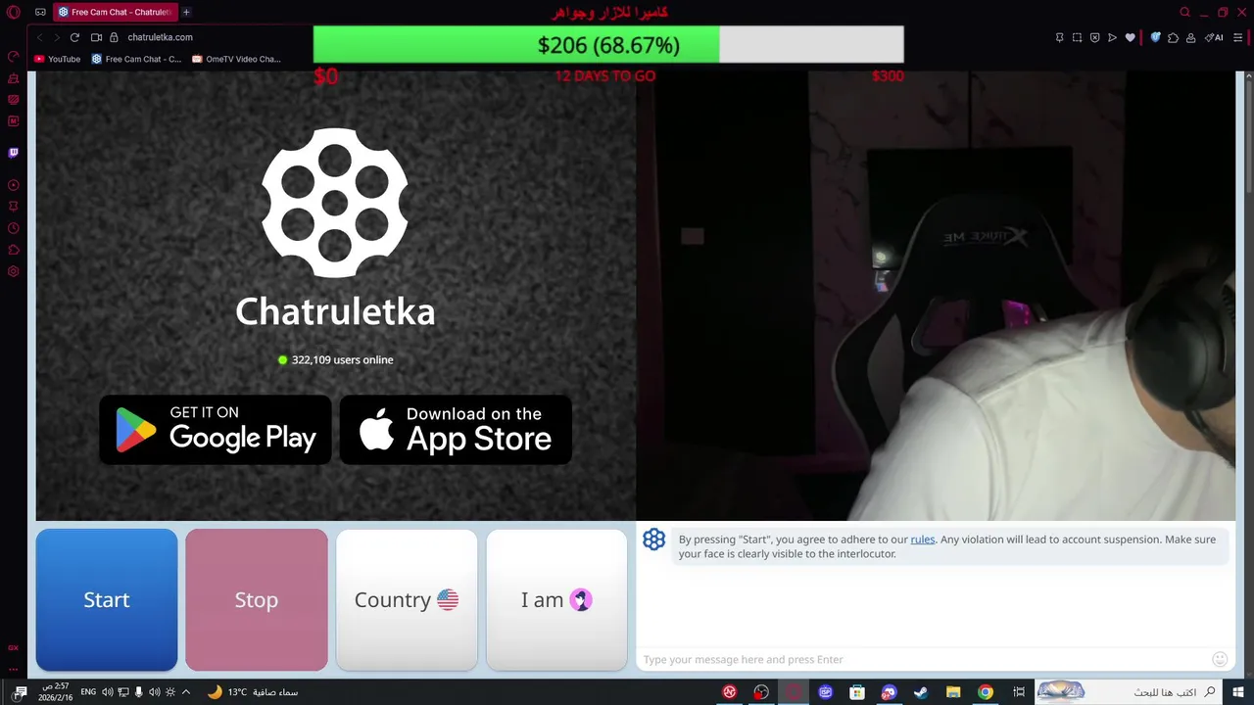Click the Start chat button

point(107,599)
